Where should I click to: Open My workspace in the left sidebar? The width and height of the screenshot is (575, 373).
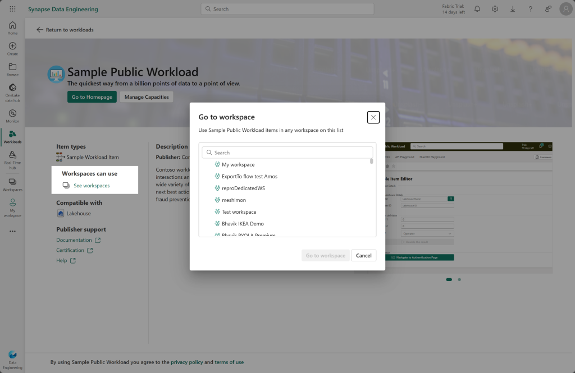click(12, 208)
